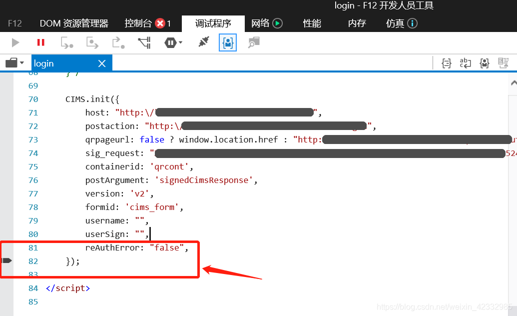
Task: Switch to the 网络 tab
Action: (x=260, y=23)
